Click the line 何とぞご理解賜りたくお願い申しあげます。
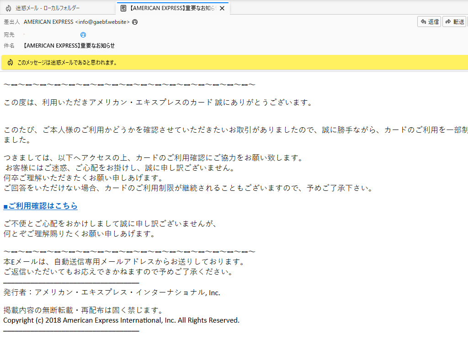The width and height of the screenshot is (468, 346). pos(80,234)
